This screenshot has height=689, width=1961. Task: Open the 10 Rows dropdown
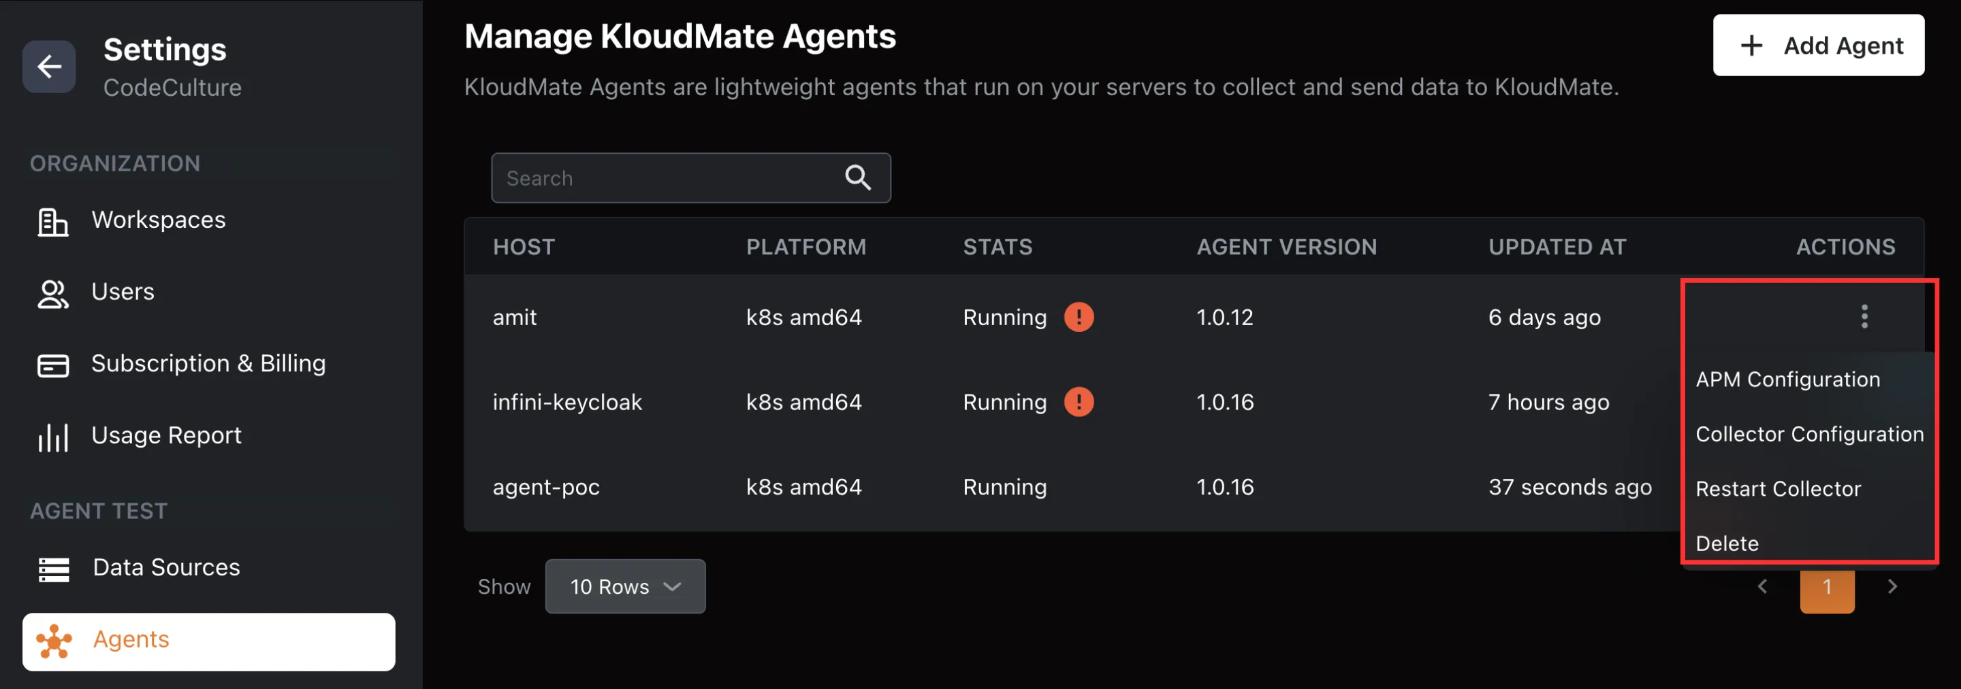[x=625, y=586]
